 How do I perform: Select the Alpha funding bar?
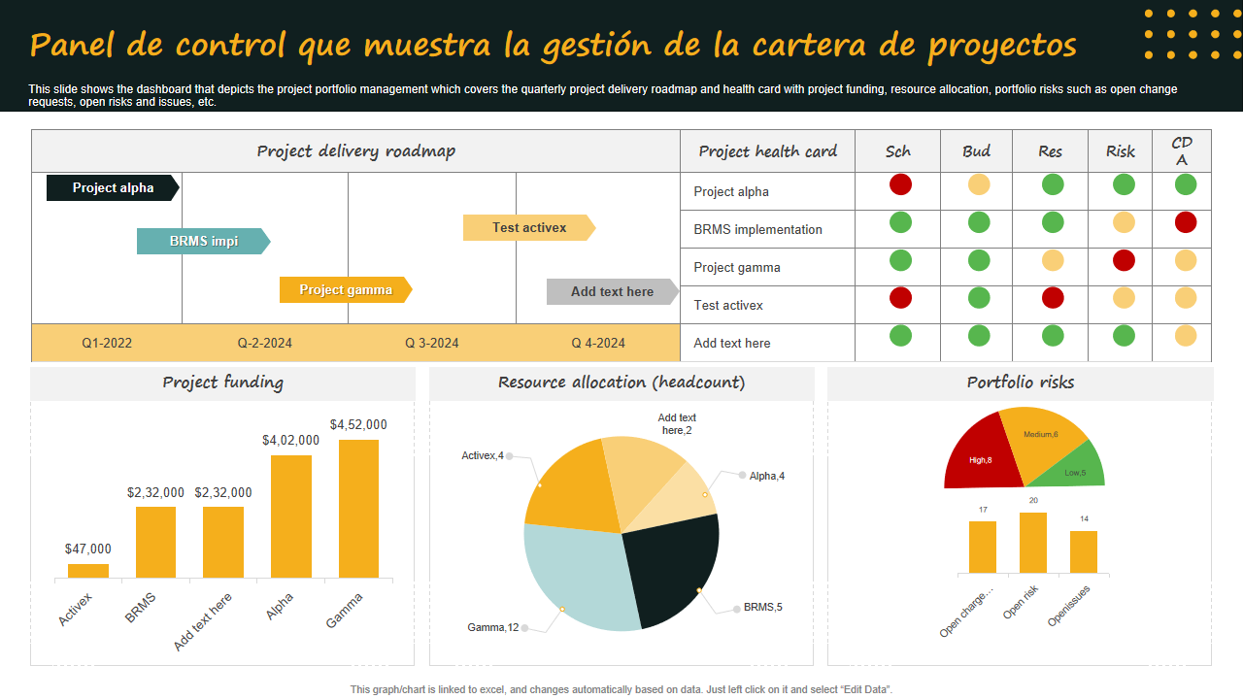[291, 516]
